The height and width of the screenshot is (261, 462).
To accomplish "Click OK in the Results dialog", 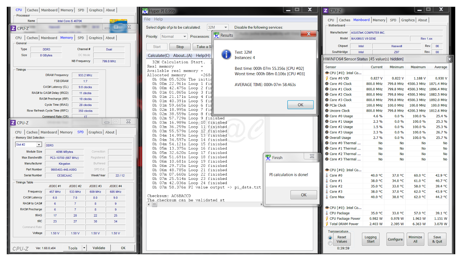I will click(301, 105).
